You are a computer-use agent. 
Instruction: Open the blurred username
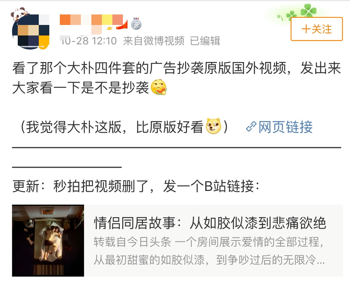click(91, 22)
